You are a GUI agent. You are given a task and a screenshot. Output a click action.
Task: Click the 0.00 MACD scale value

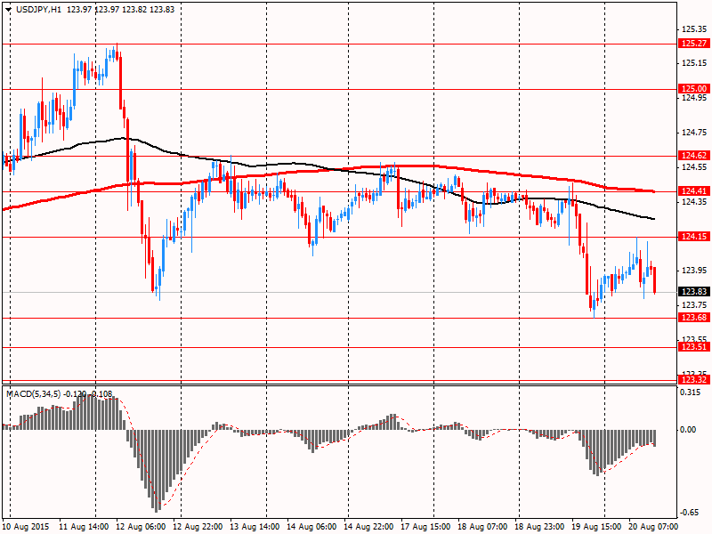pyautogui.click(x=689, y=430)
